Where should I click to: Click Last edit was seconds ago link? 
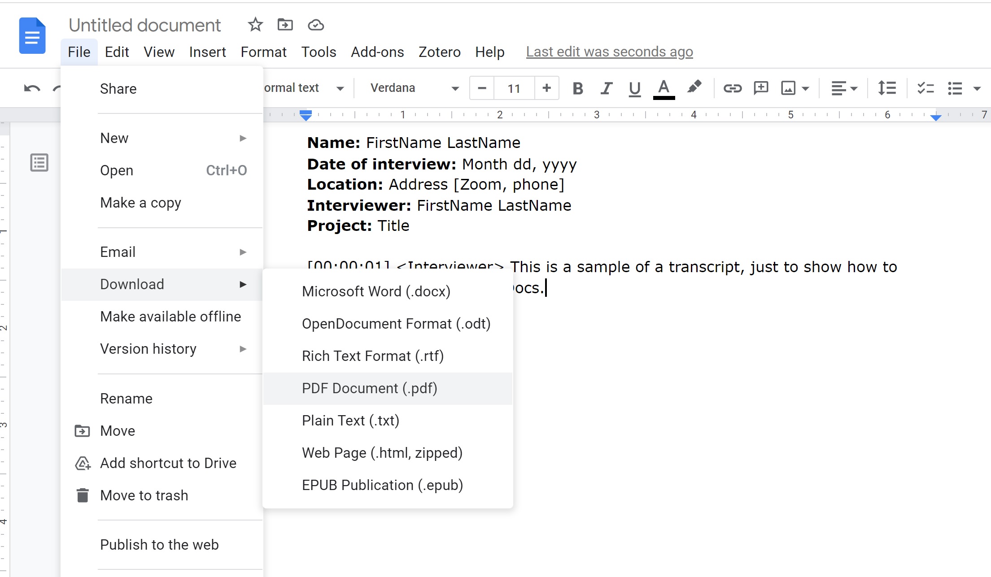609,52
